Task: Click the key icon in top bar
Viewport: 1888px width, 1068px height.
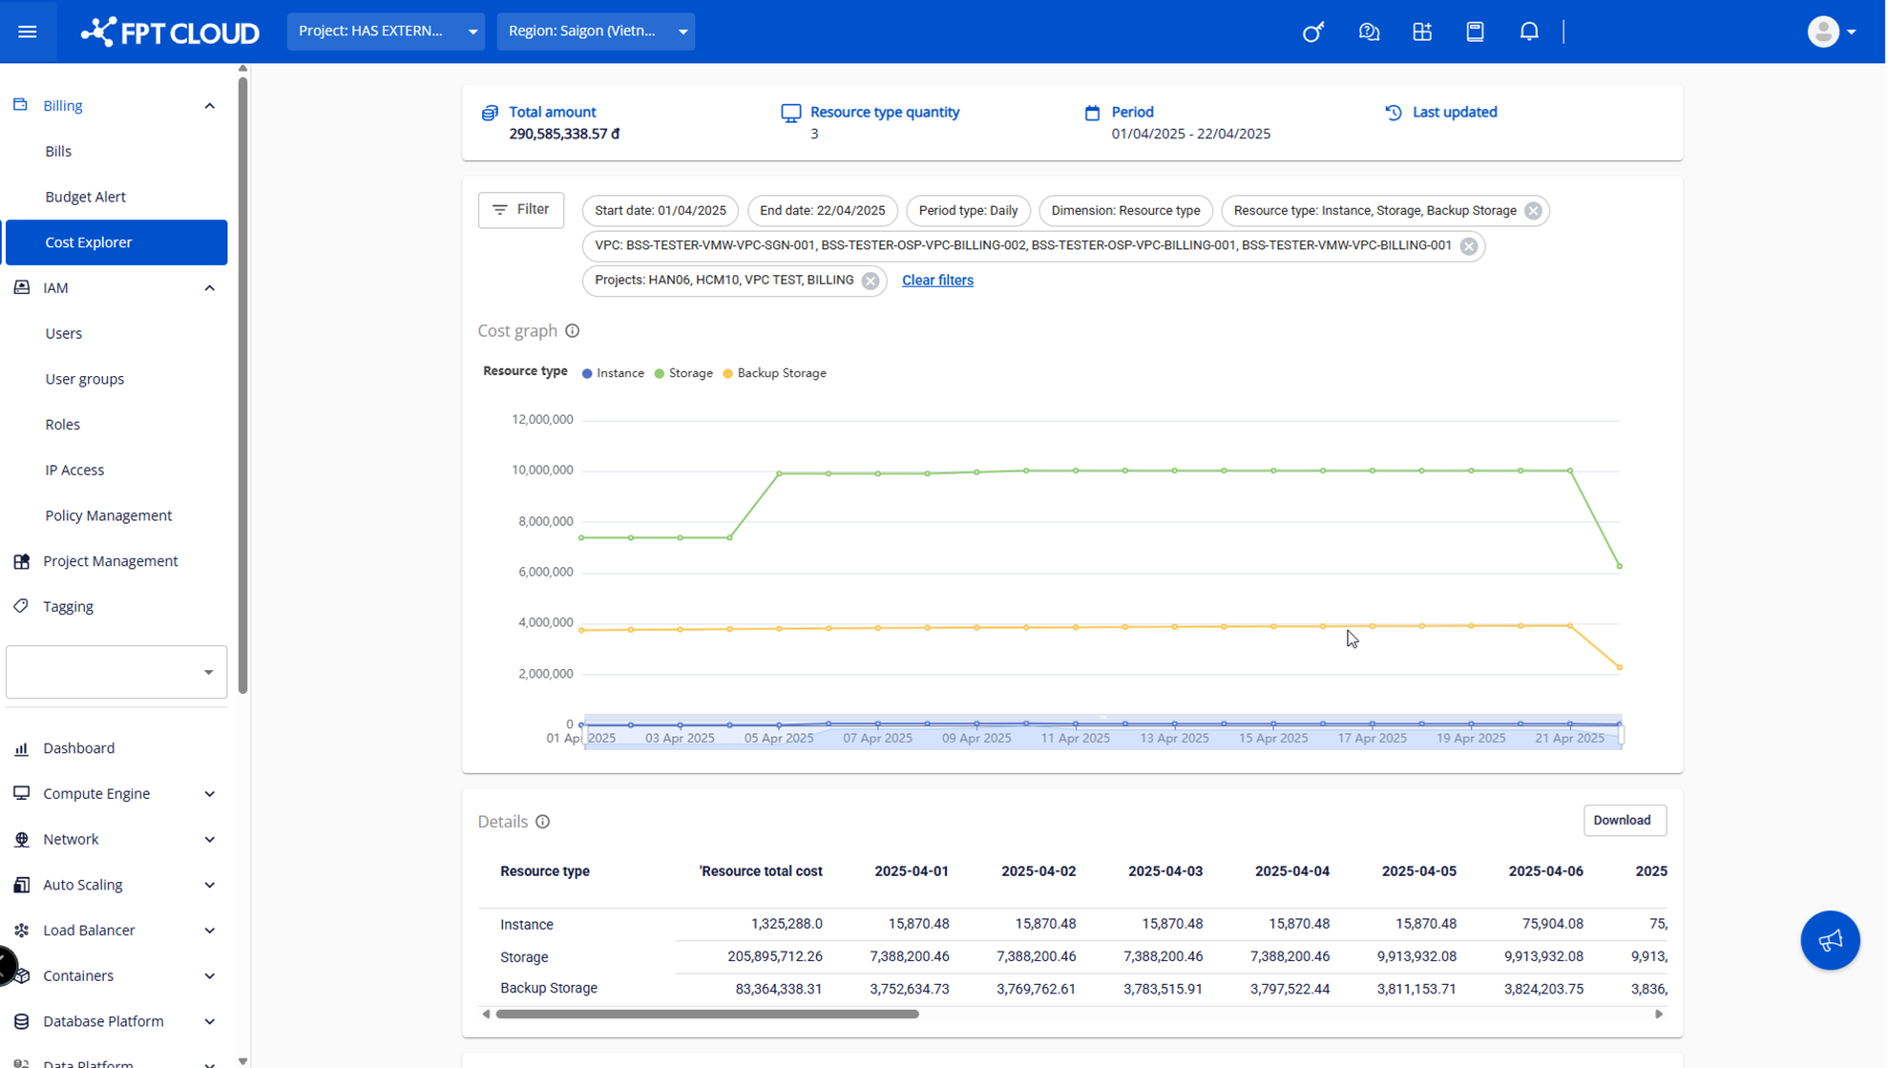Action: [1313, 31]
